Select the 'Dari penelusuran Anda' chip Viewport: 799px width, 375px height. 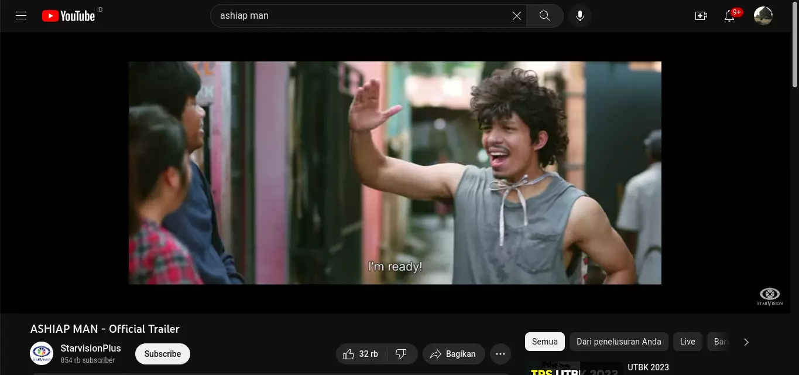619,342
